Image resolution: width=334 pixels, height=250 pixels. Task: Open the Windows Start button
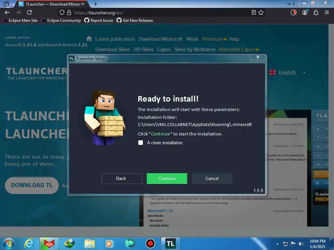click(x=9, y=243)
